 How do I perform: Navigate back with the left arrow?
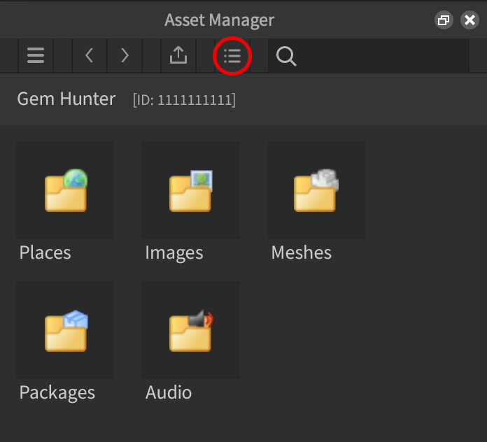pos(90,56)
